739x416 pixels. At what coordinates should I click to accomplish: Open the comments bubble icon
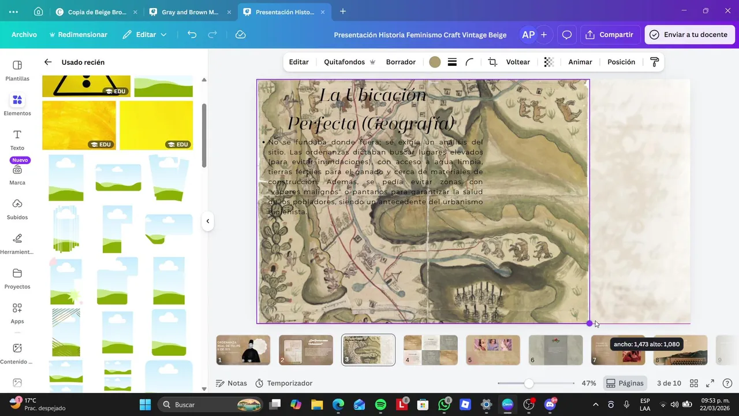567,35
